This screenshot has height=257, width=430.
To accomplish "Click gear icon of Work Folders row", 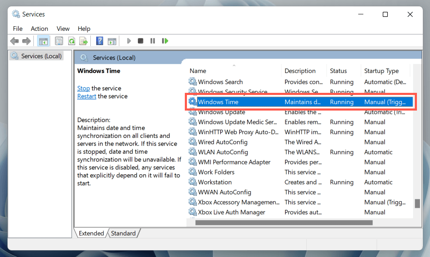I will coord(192,172).
